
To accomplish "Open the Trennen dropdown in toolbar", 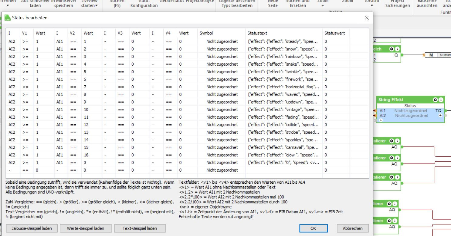I will tap(8, 4).
